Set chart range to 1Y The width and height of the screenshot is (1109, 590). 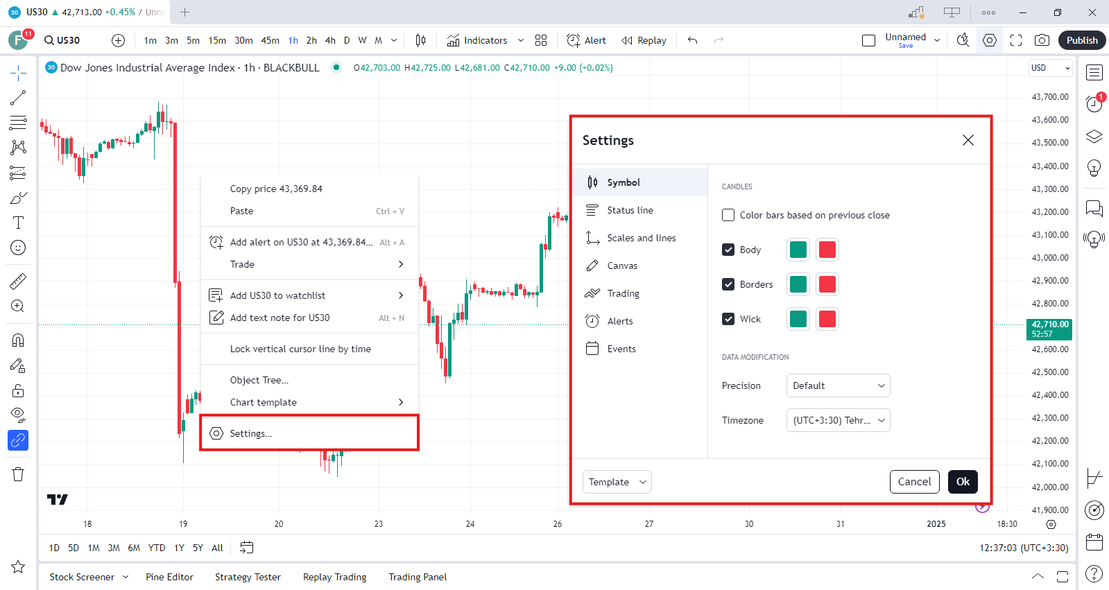[179, 548]
